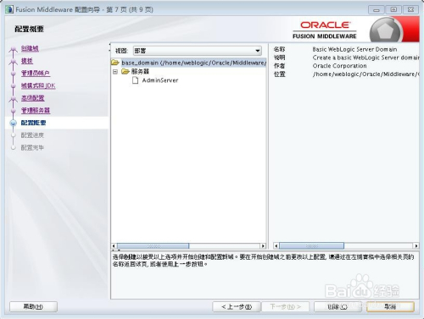The image size is (424, 319).
Task: Click the pentagon emblem in the banner
Action: (386, 30)
